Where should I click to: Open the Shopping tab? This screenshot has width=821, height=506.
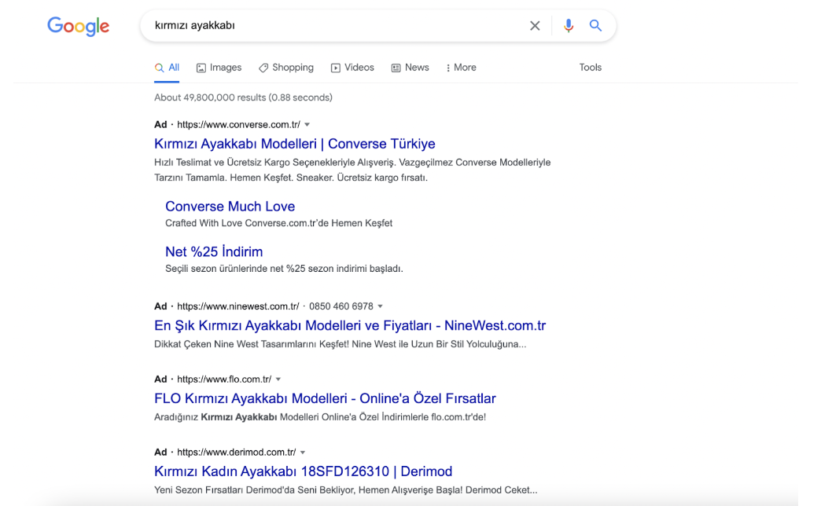(286, 68)
